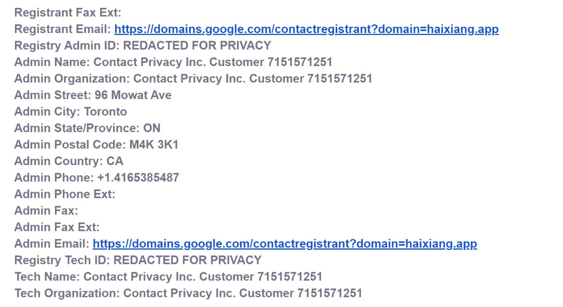Click the Admin Name customer text
The height and width of the screenshot is (307, 563).
[213, 62]
